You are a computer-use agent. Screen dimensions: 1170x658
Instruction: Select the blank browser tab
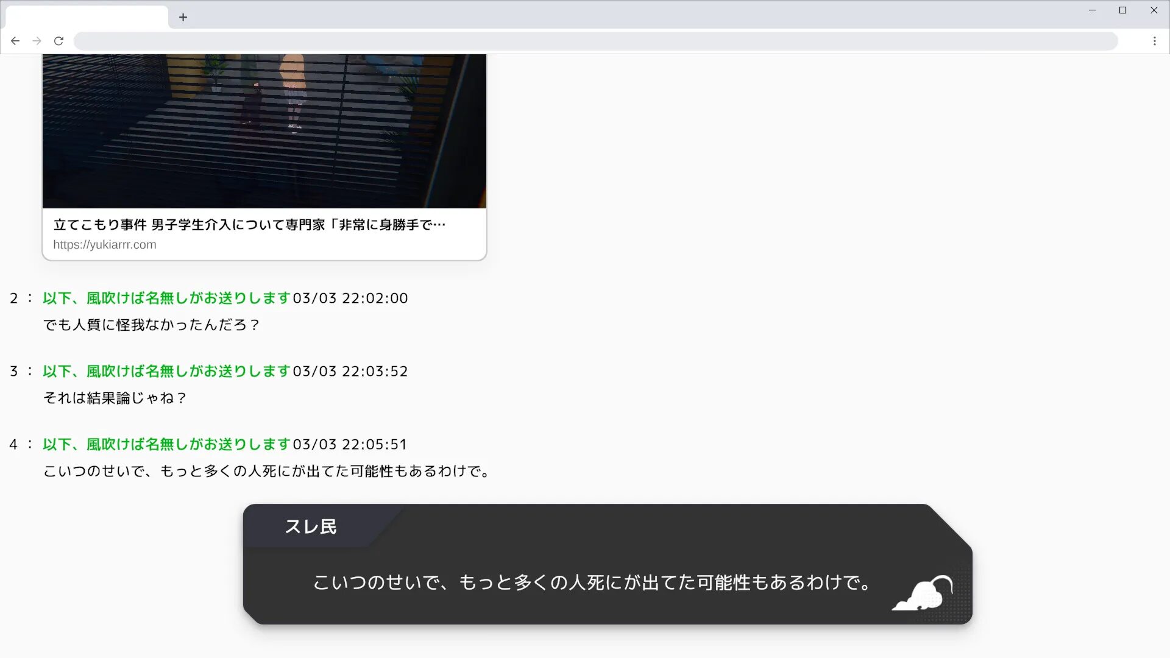(87, 17)
